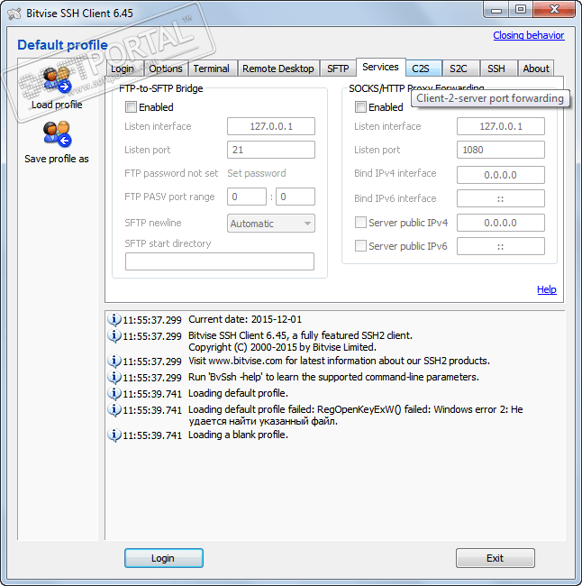Open the Help link
Screen dimensions: 582x586
(x=547, y=289)
